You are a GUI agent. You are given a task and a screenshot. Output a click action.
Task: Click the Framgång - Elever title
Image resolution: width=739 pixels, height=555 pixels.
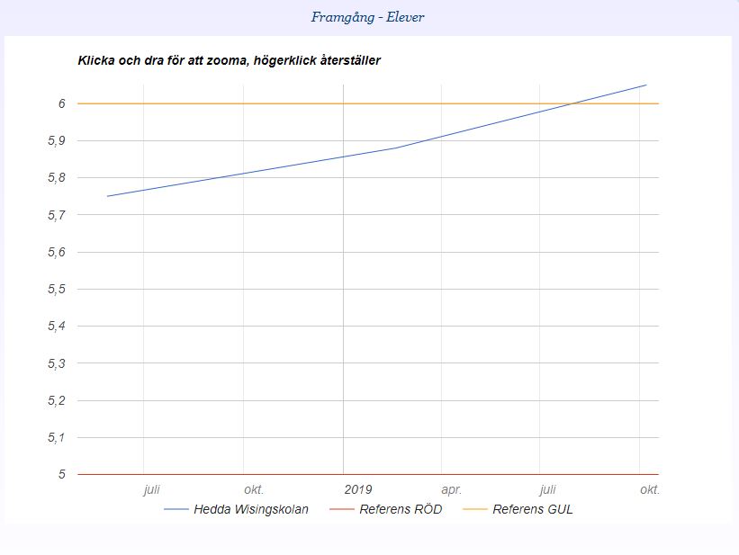367,17
